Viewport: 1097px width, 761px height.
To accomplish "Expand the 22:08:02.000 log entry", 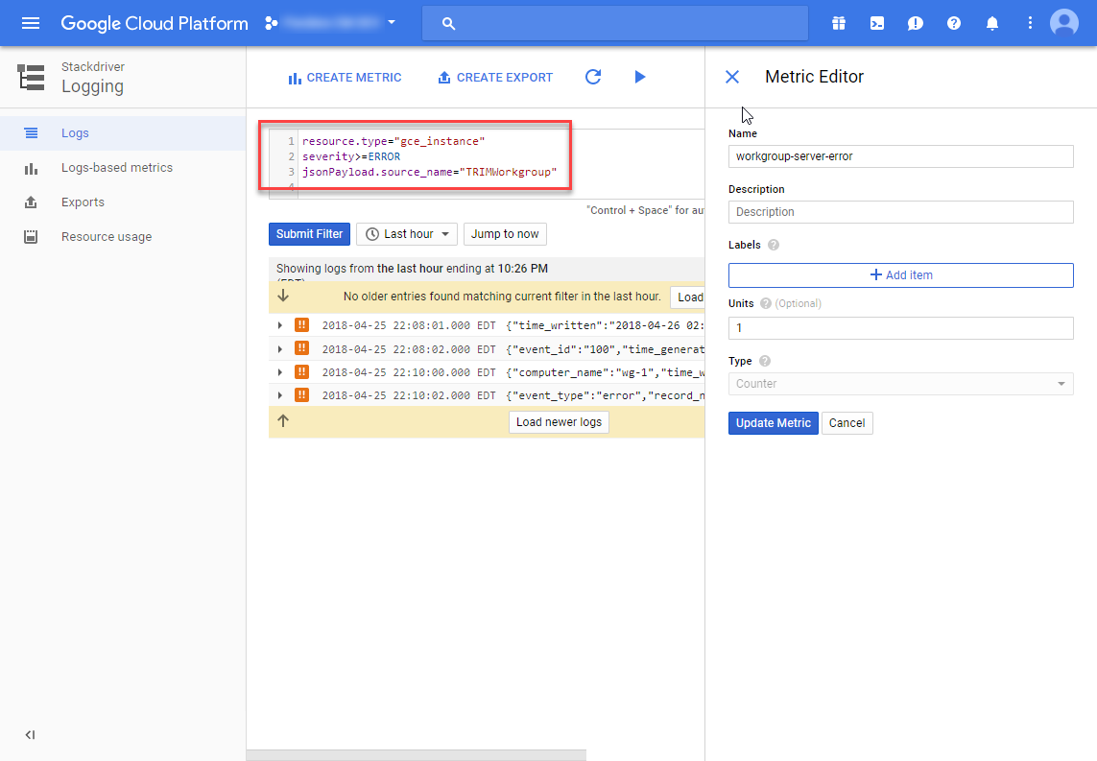I will click(x=280, y=349).
